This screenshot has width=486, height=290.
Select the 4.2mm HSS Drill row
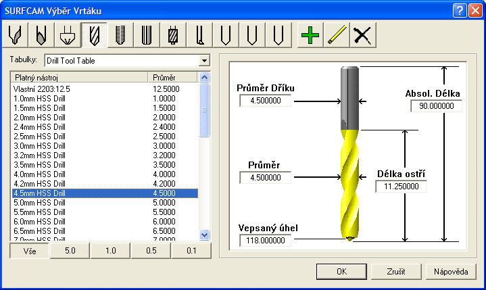[x=105, y=184]
